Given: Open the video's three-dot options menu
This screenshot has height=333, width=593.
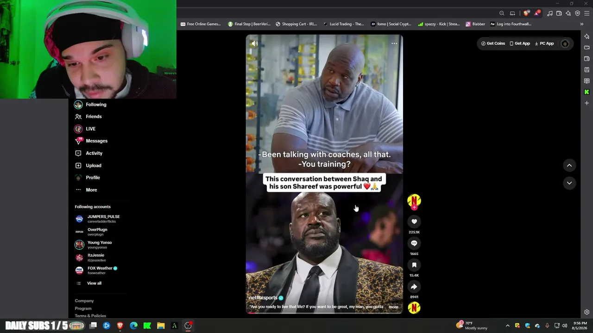Looking at the screenshot, I should tap(394, 43).
